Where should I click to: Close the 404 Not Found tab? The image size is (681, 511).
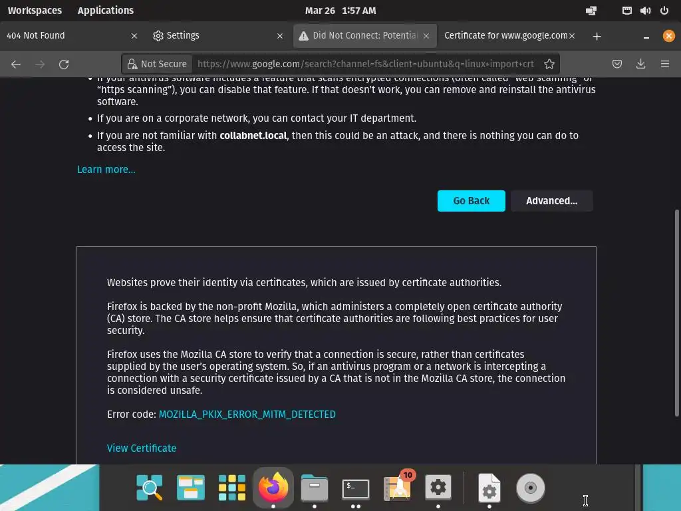coord(134,36)
